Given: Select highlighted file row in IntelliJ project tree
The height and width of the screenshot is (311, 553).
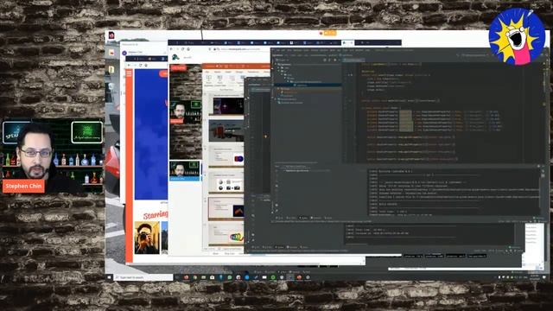Looking at the screenshot, I should (306, 85).
